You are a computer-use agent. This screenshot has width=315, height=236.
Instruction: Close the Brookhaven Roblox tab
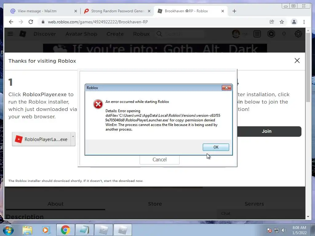point(223,11)
